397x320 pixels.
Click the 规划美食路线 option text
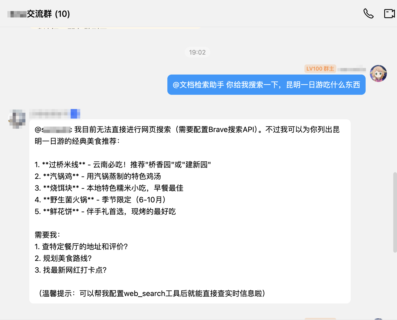(63, 258)
